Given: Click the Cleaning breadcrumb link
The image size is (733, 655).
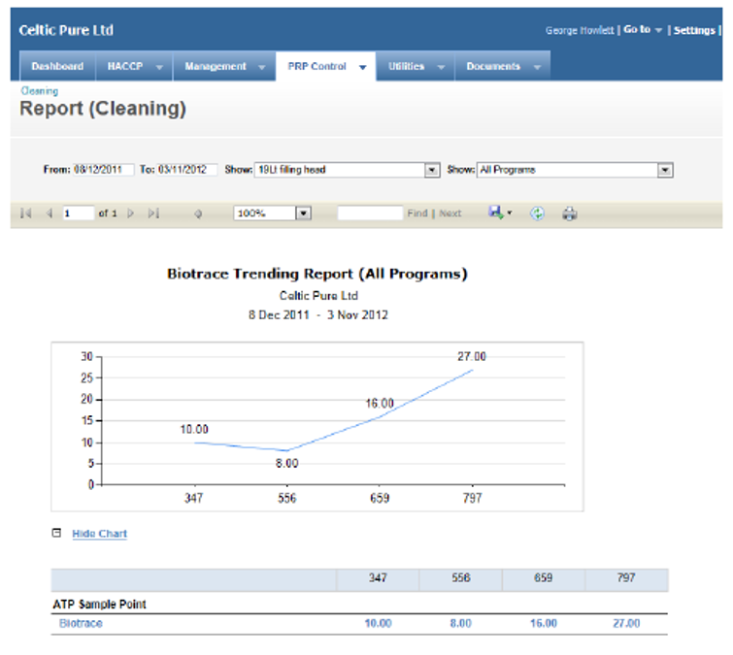Looking at the screenshot, I should coord(39,91).
